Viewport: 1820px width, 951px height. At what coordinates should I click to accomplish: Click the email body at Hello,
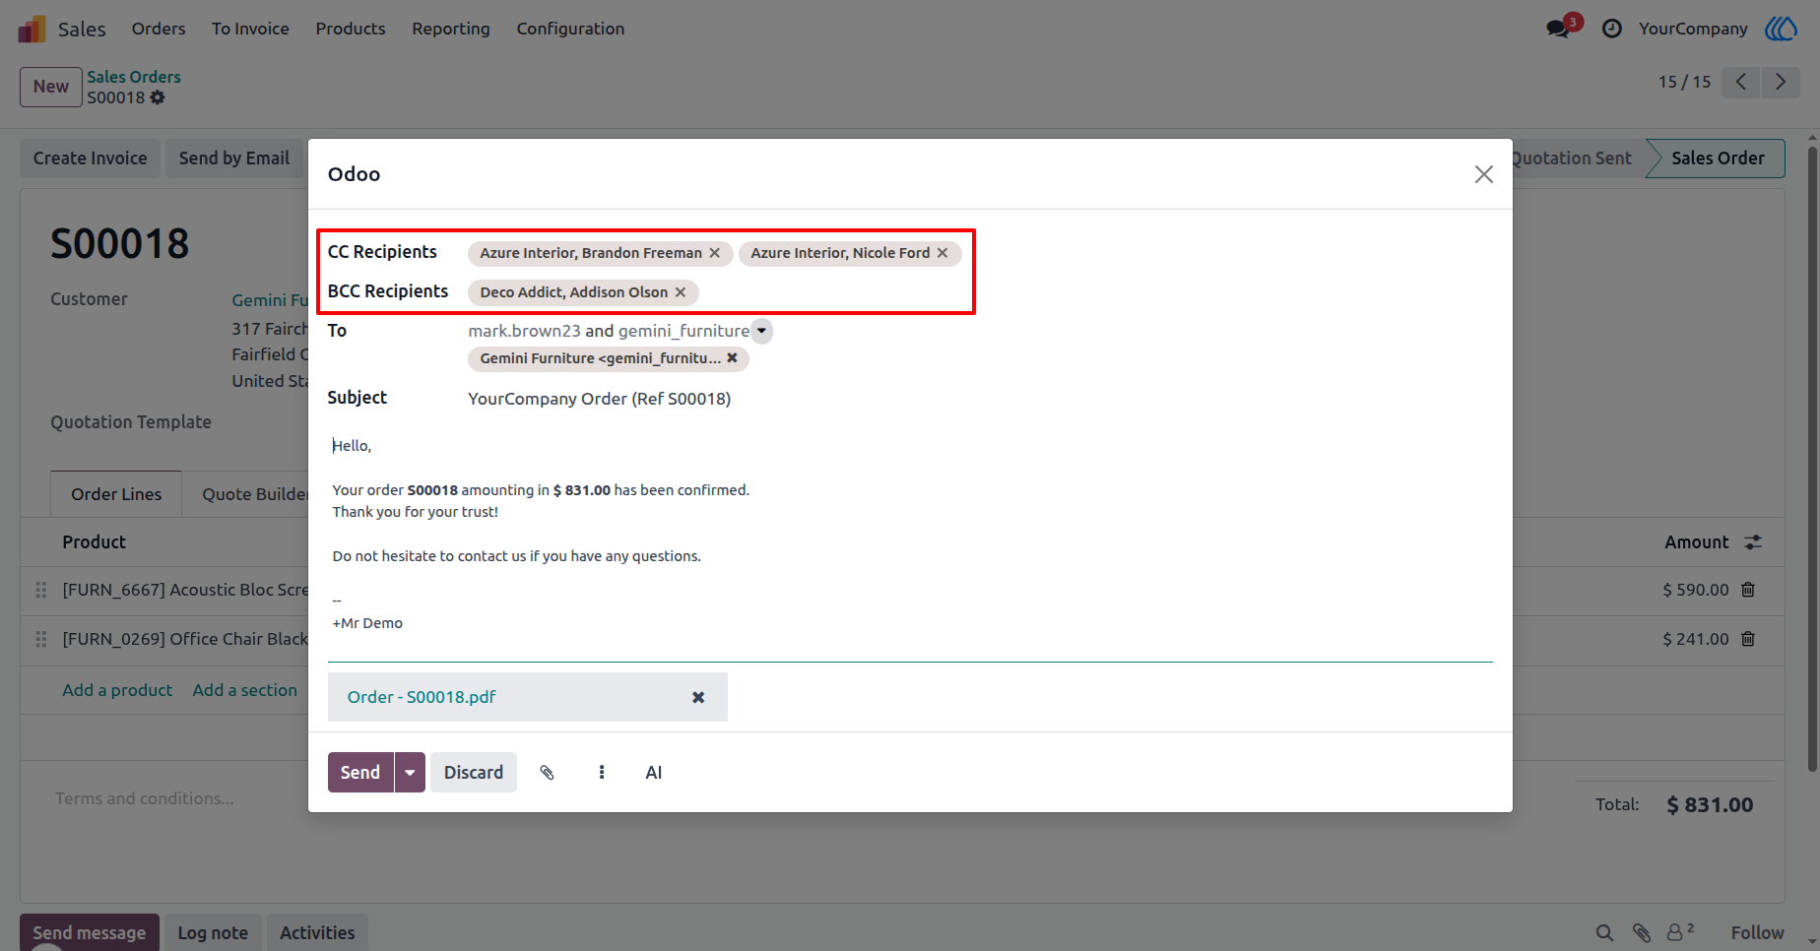point(352,446)
